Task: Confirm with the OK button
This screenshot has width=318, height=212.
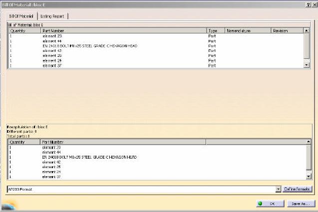Action: coord(270,204)
